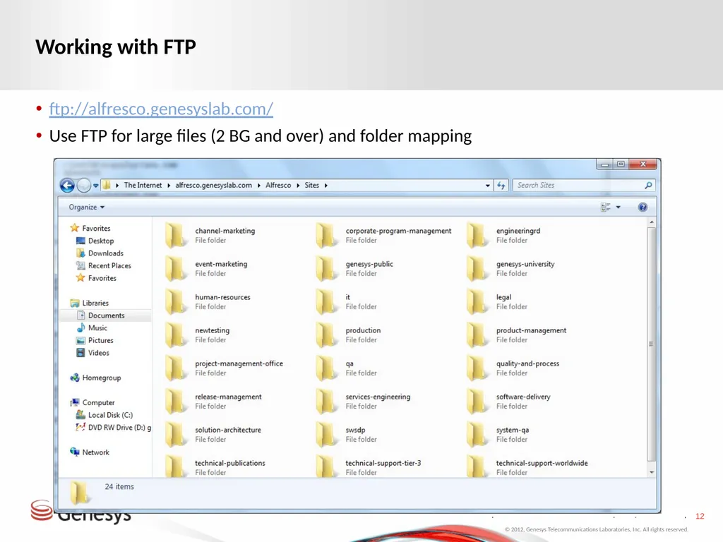Click the scrollbar down arrow in file list
Viewport: 723px width, 542px height.
pyautogui.click(x=652, y=472)
